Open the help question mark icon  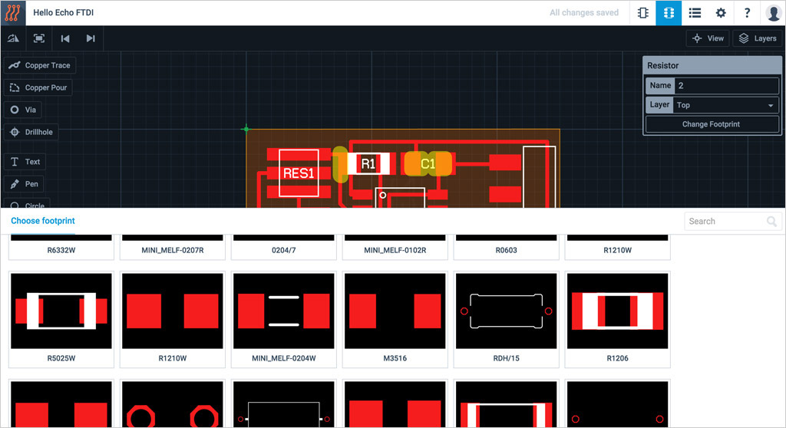click(x=747, y=13)
